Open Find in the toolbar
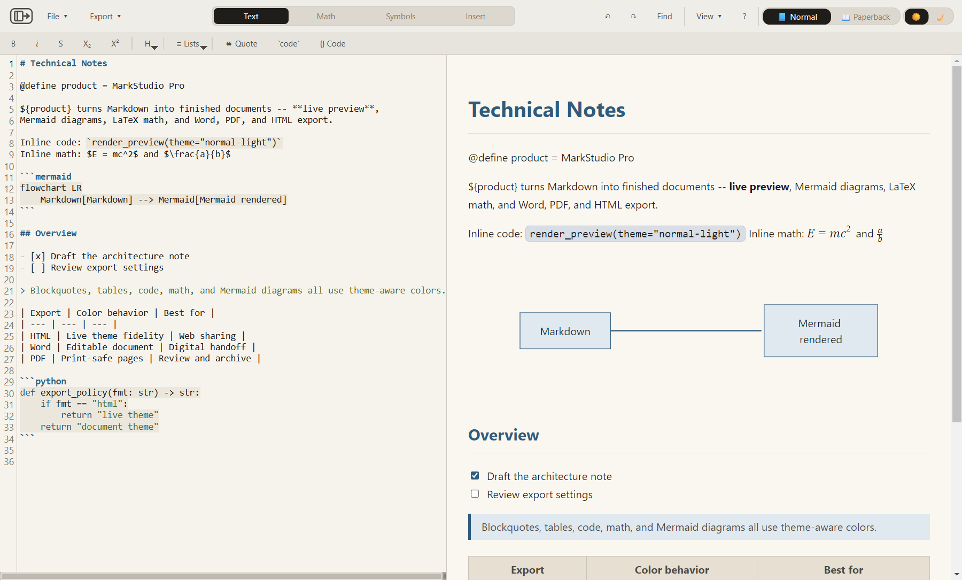Screen dimensions: 962x580 664,17
